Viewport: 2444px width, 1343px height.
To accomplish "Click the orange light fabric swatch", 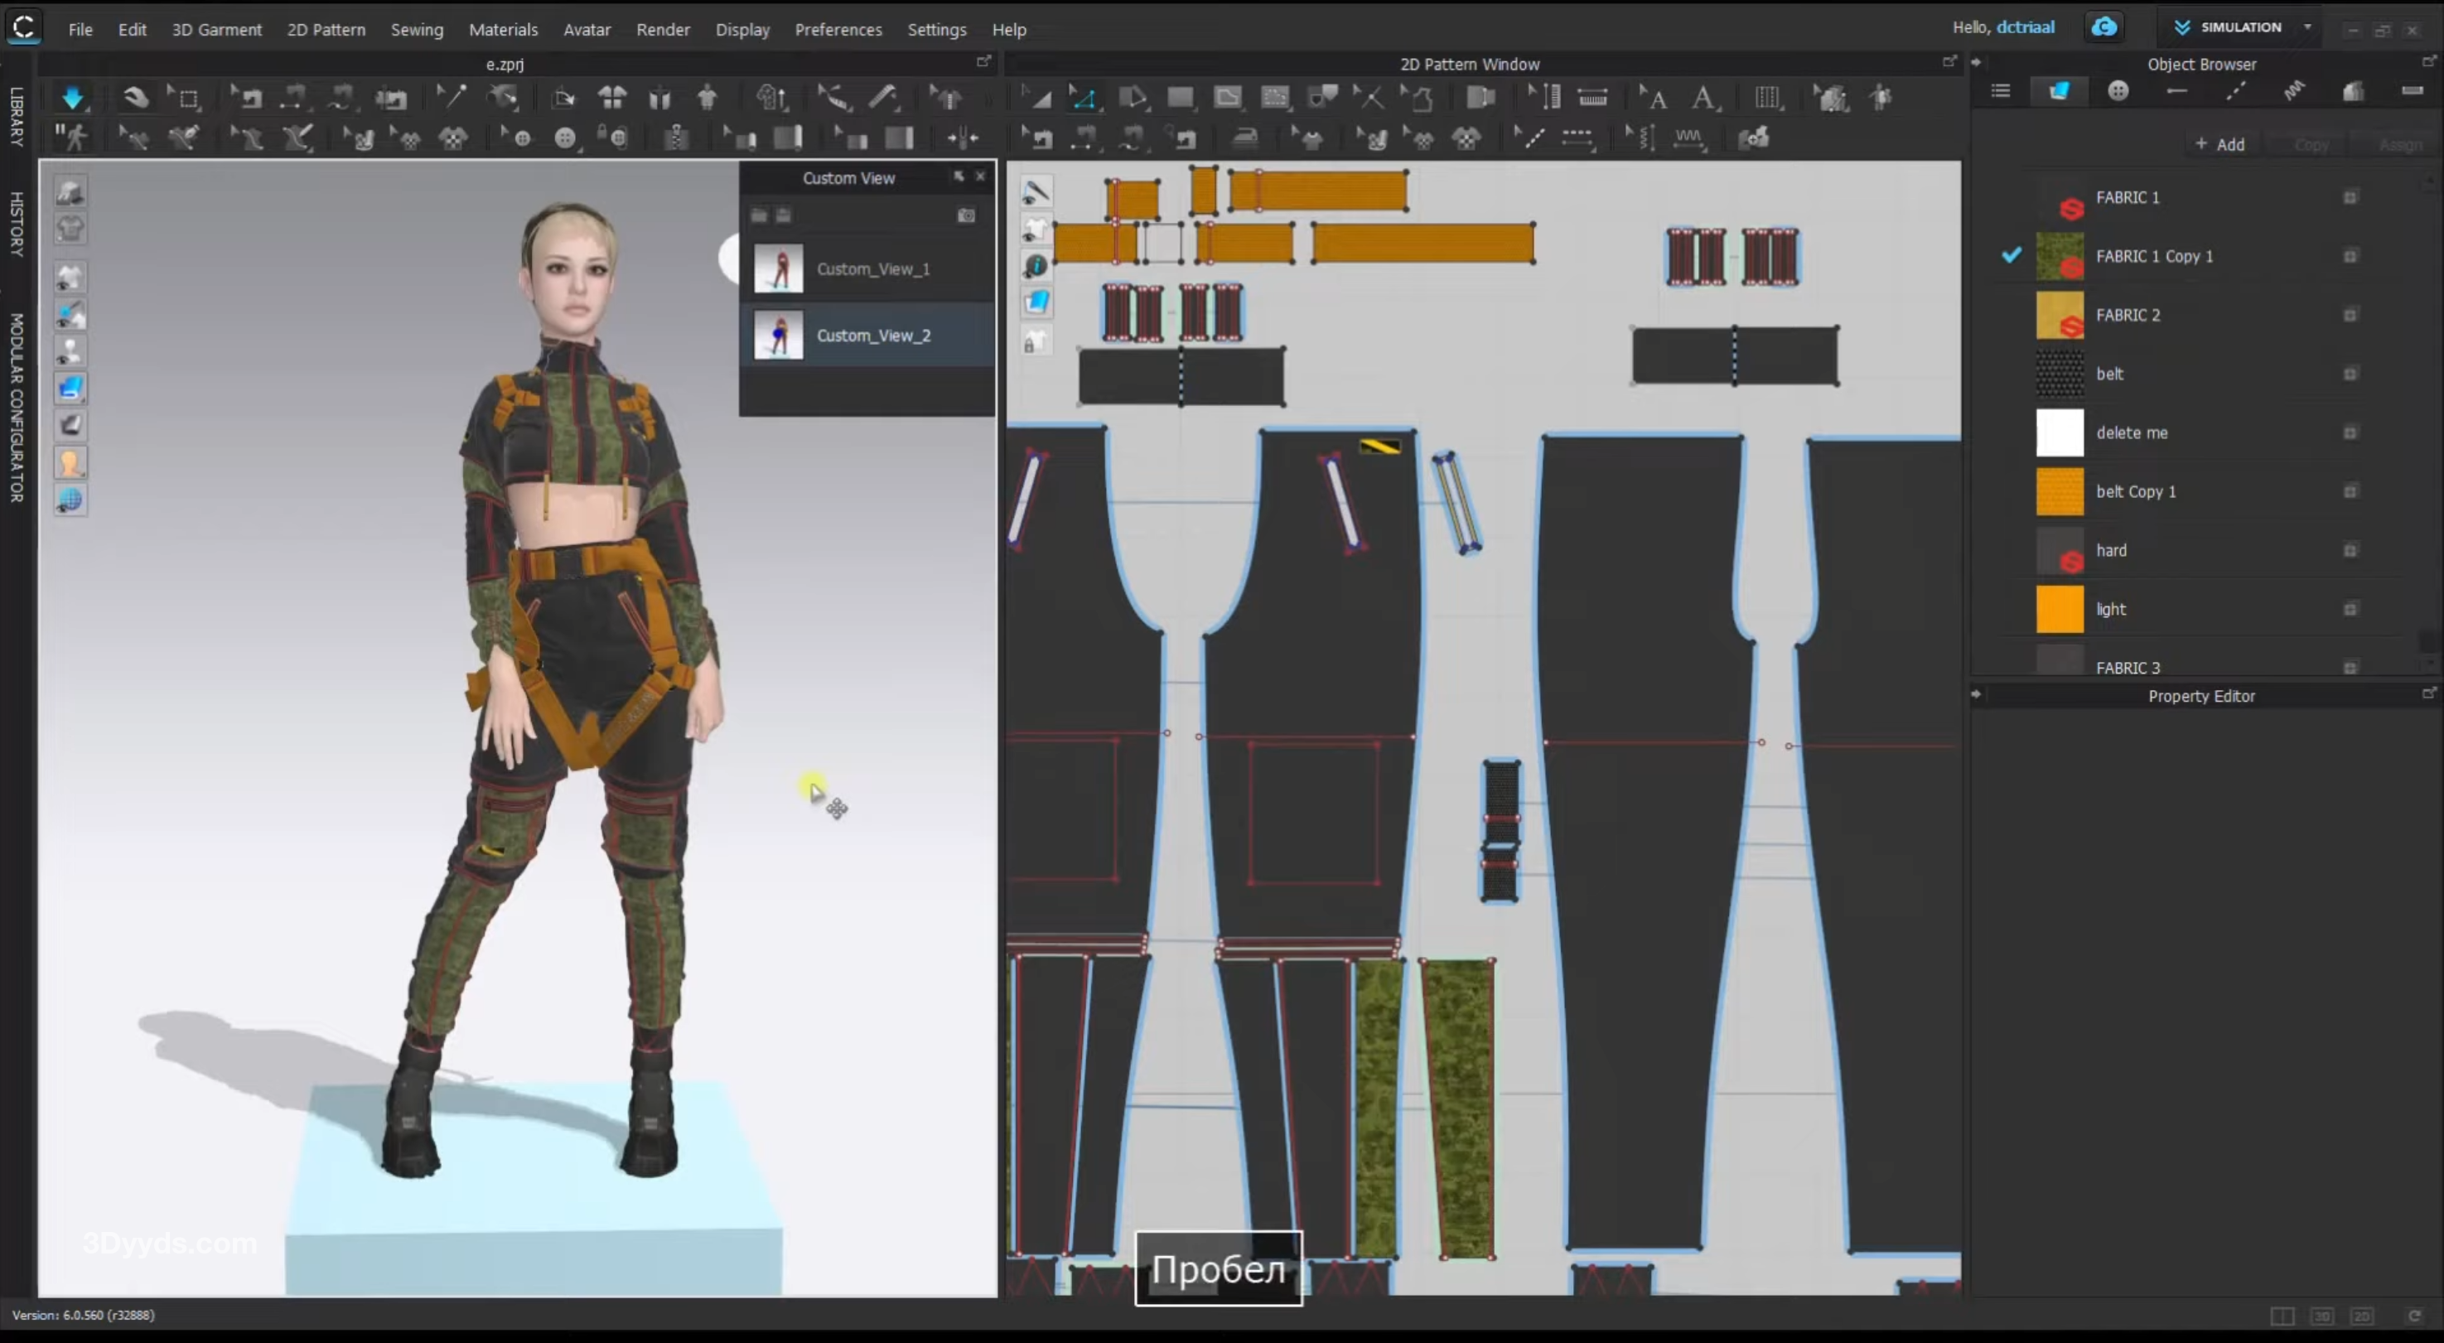I will (x=2060, y=609).
